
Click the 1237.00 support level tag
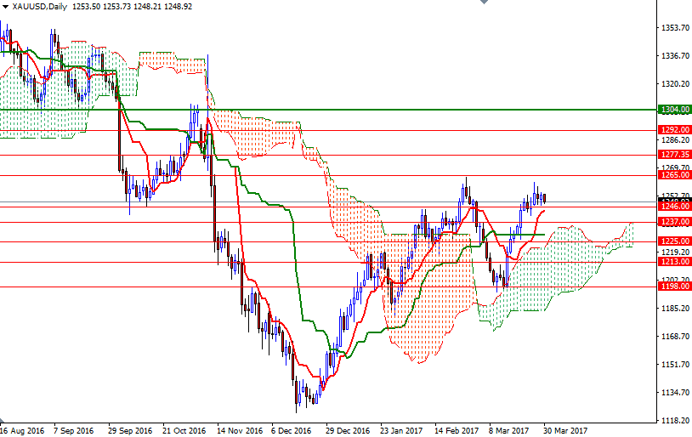pyautogui.click(x=674, y=222)
